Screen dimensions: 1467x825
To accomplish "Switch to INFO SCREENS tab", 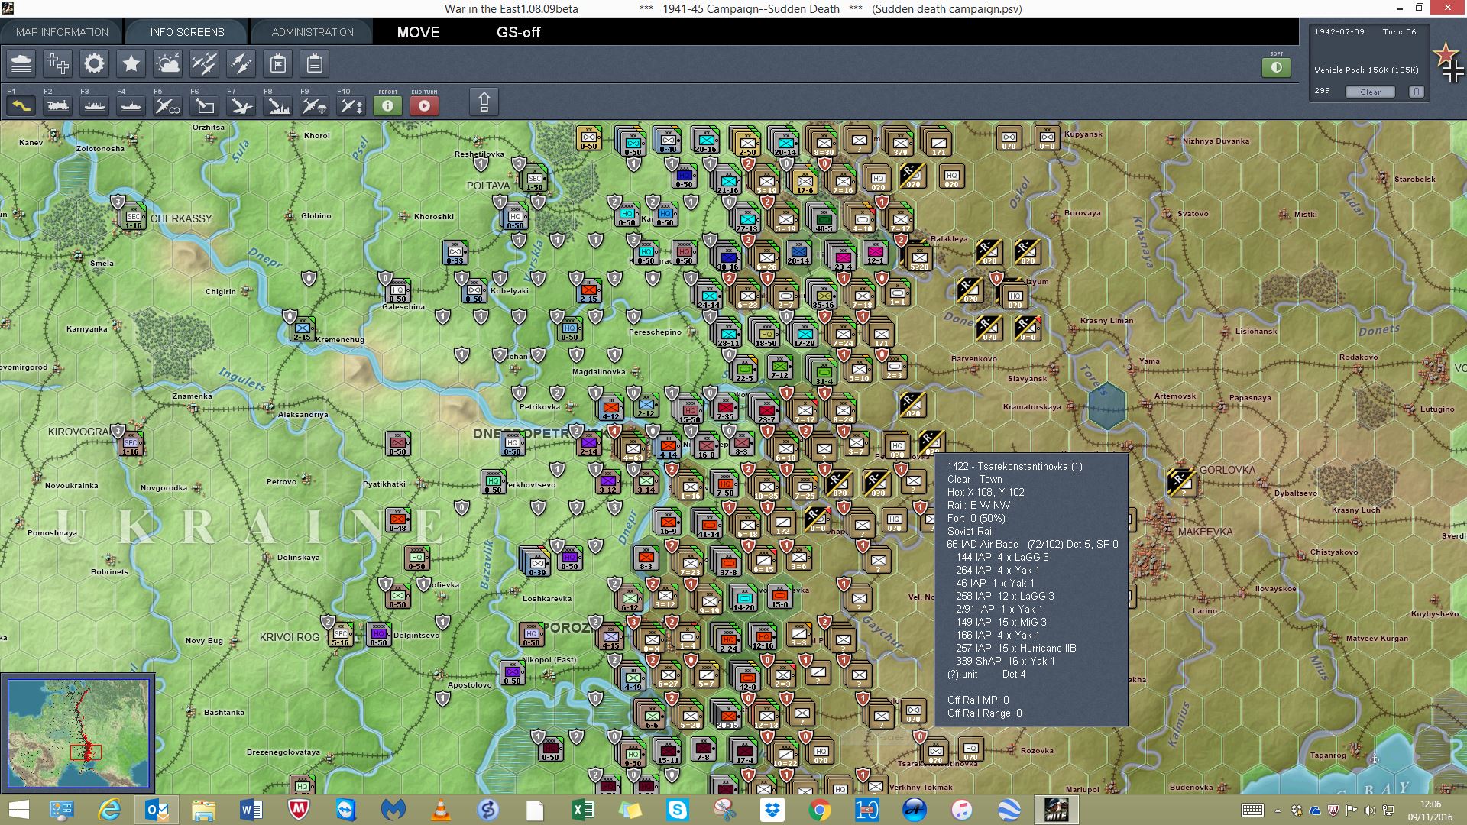I will coord(187,32).
